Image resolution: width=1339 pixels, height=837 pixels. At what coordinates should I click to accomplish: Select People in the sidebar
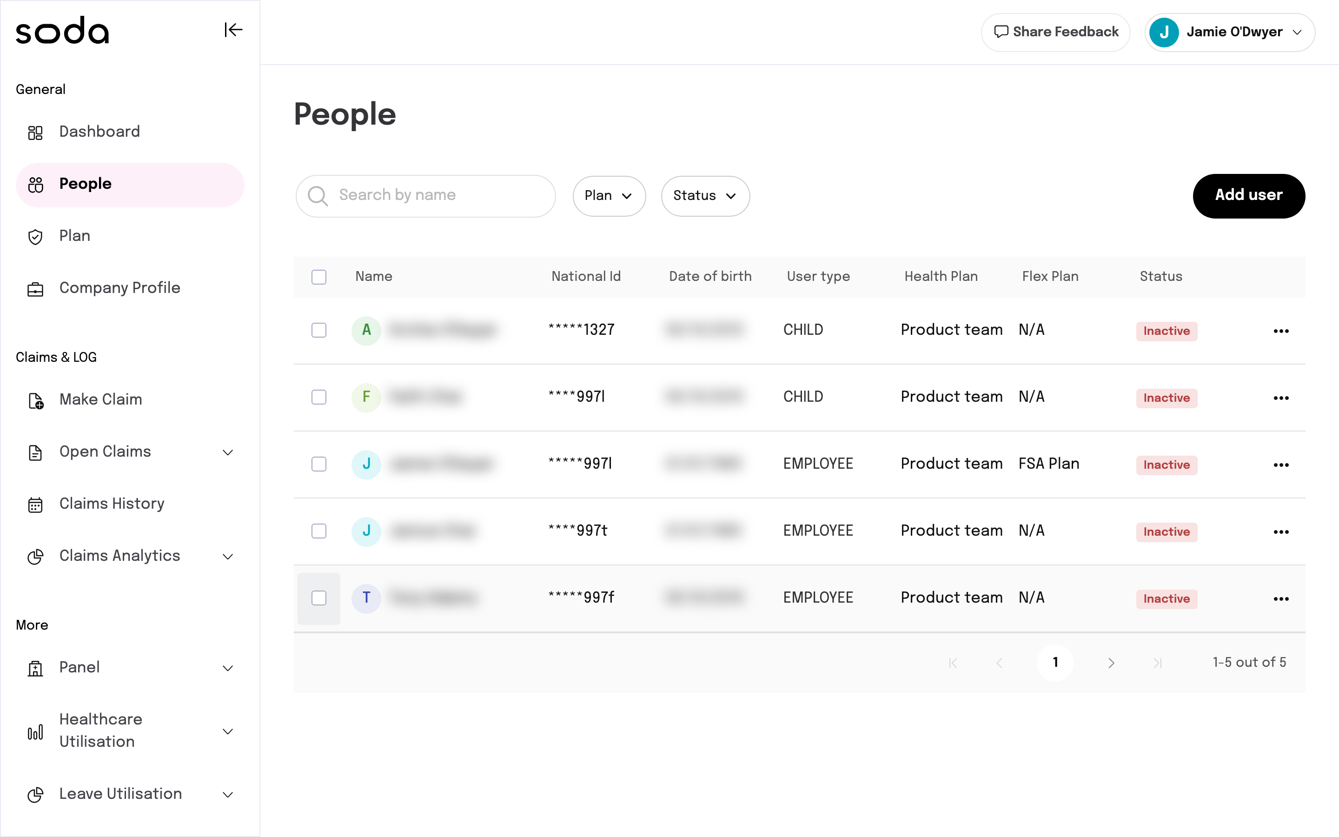(x=130, y=184)
